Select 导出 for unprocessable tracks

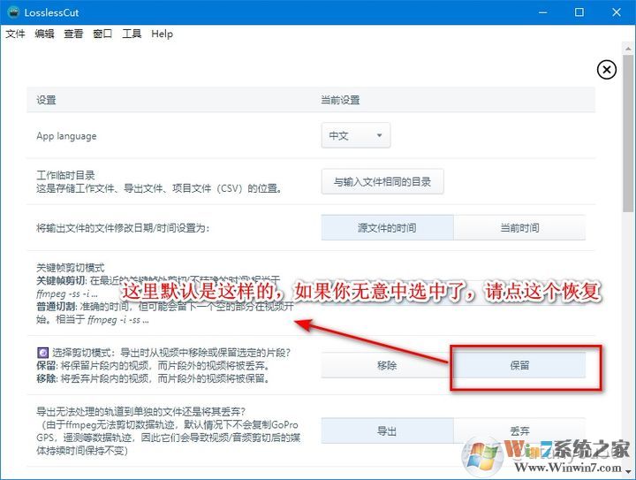click(x=388, y=430)
